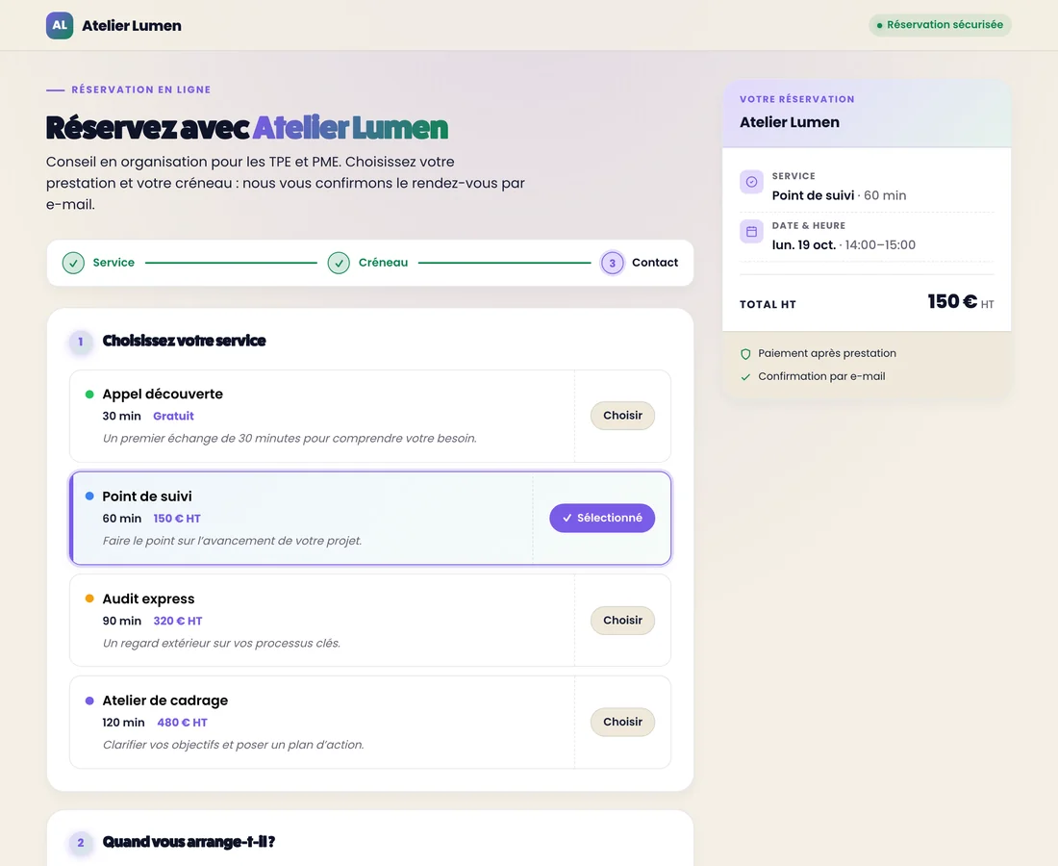Click the step 3 circle icon

click(613, 263)
